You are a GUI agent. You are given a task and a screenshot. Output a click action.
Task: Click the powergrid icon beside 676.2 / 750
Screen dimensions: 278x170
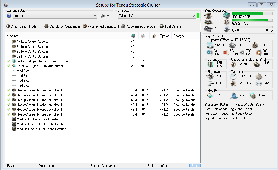(x=226, y=22)
